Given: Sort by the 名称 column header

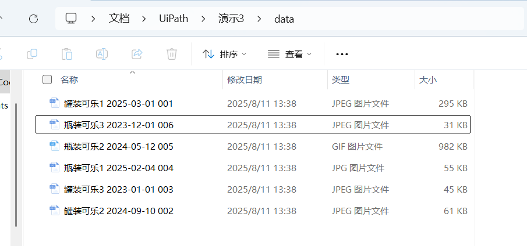Looking at the screenshot, I should tap(69, 79).
